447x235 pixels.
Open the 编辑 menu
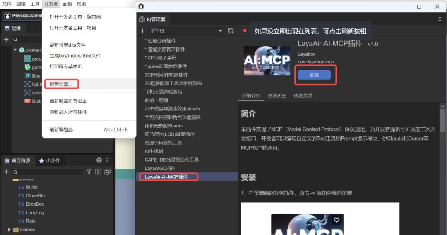click(21, 4)
